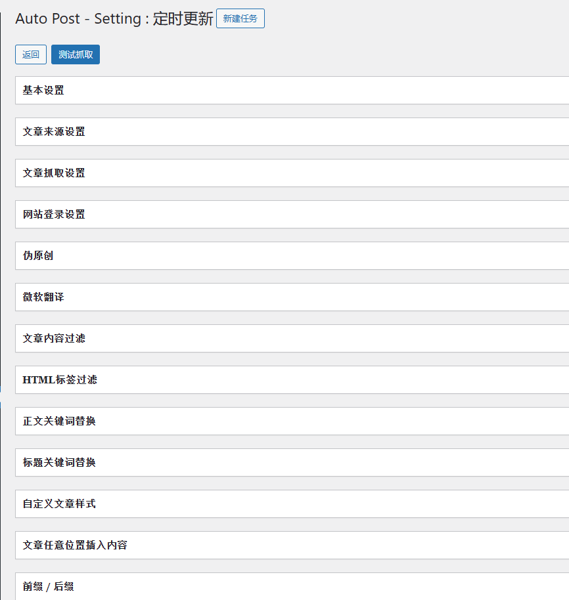
Task: Click the dark admin sidebar strip at left edge
Action: click(x=1, y=197)
